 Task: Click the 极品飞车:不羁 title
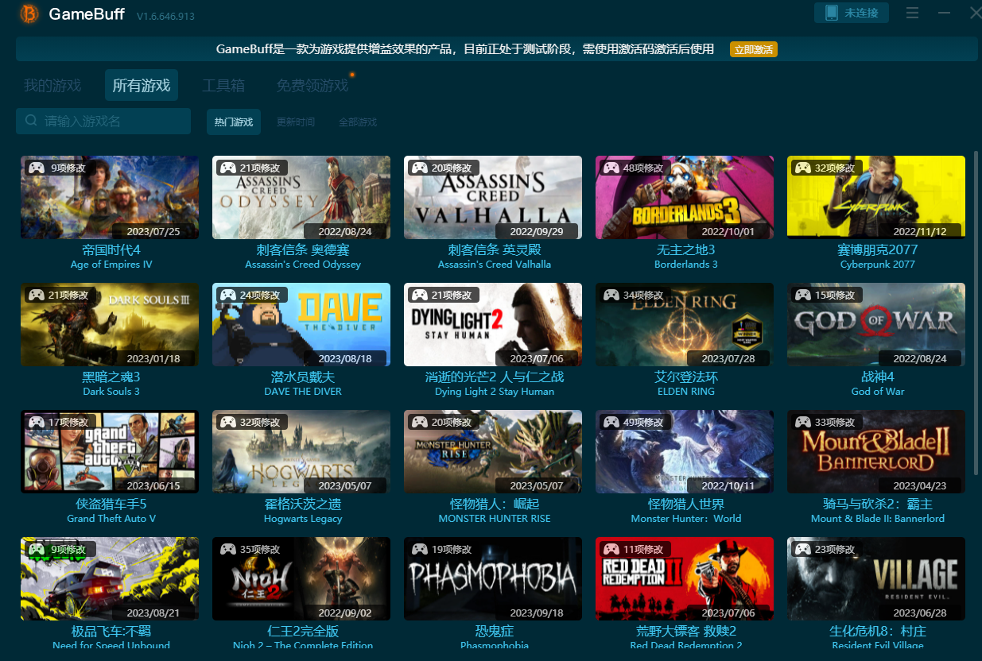(111, 631)
